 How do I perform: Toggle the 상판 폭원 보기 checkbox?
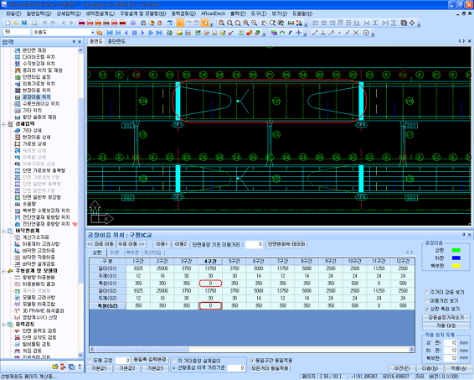427,310
